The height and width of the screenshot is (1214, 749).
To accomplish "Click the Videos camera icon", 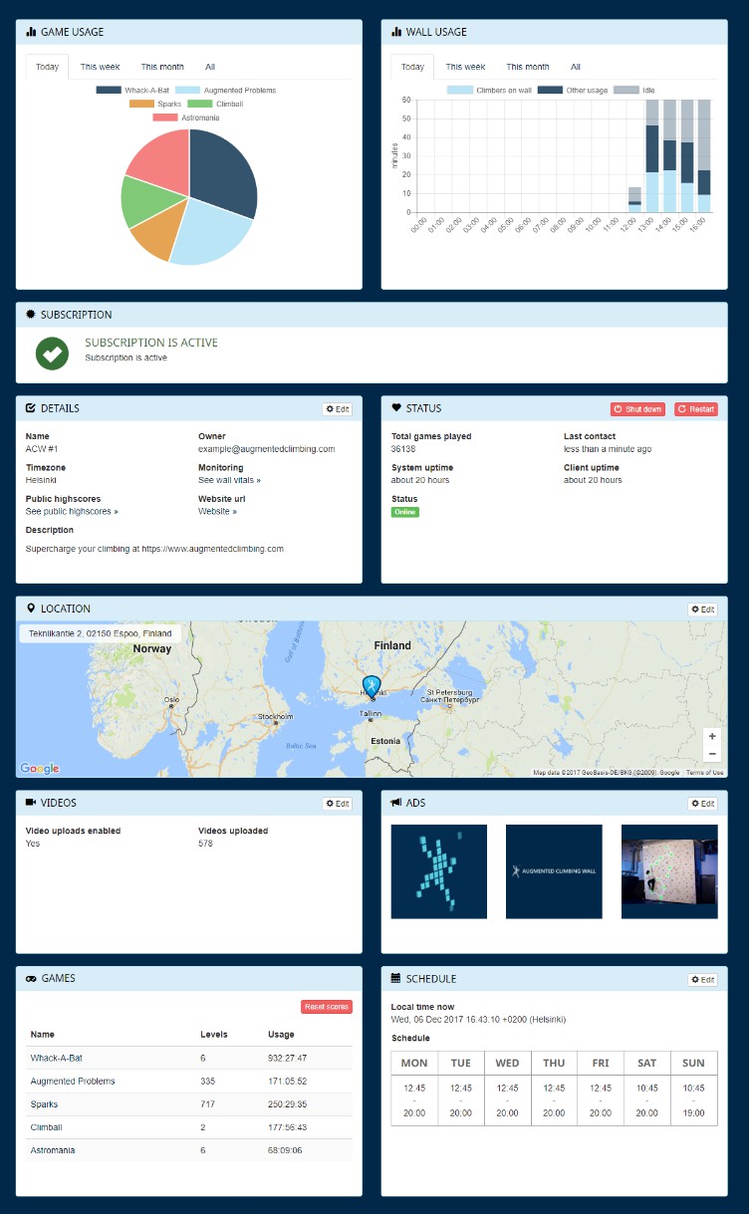I will click(x=31, y=803).
